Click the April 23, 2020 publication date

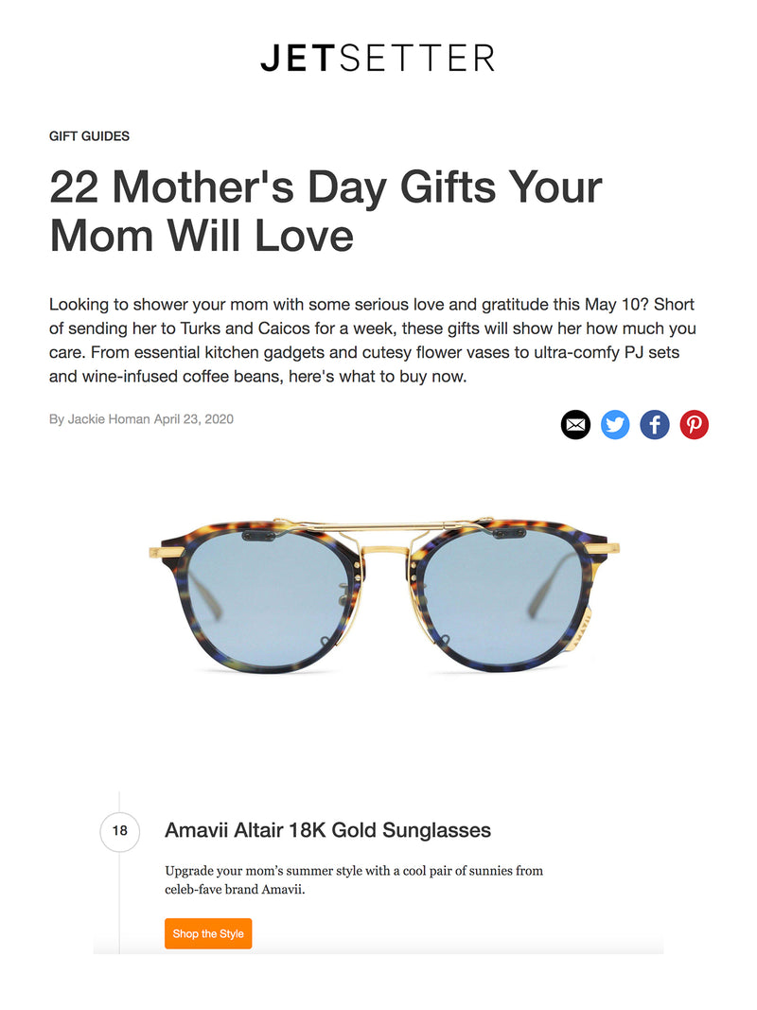194,419
